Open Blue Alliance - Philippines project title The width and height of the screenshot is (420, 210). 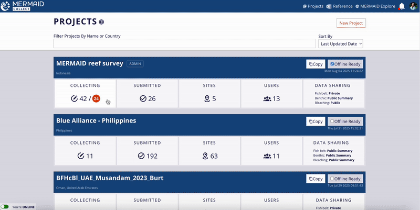click(96, 121)
